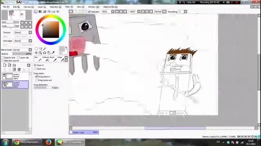This screenshot has width=261, height=146.
Task: Open the Texture dropdown
Action: [x=30, y=32]
